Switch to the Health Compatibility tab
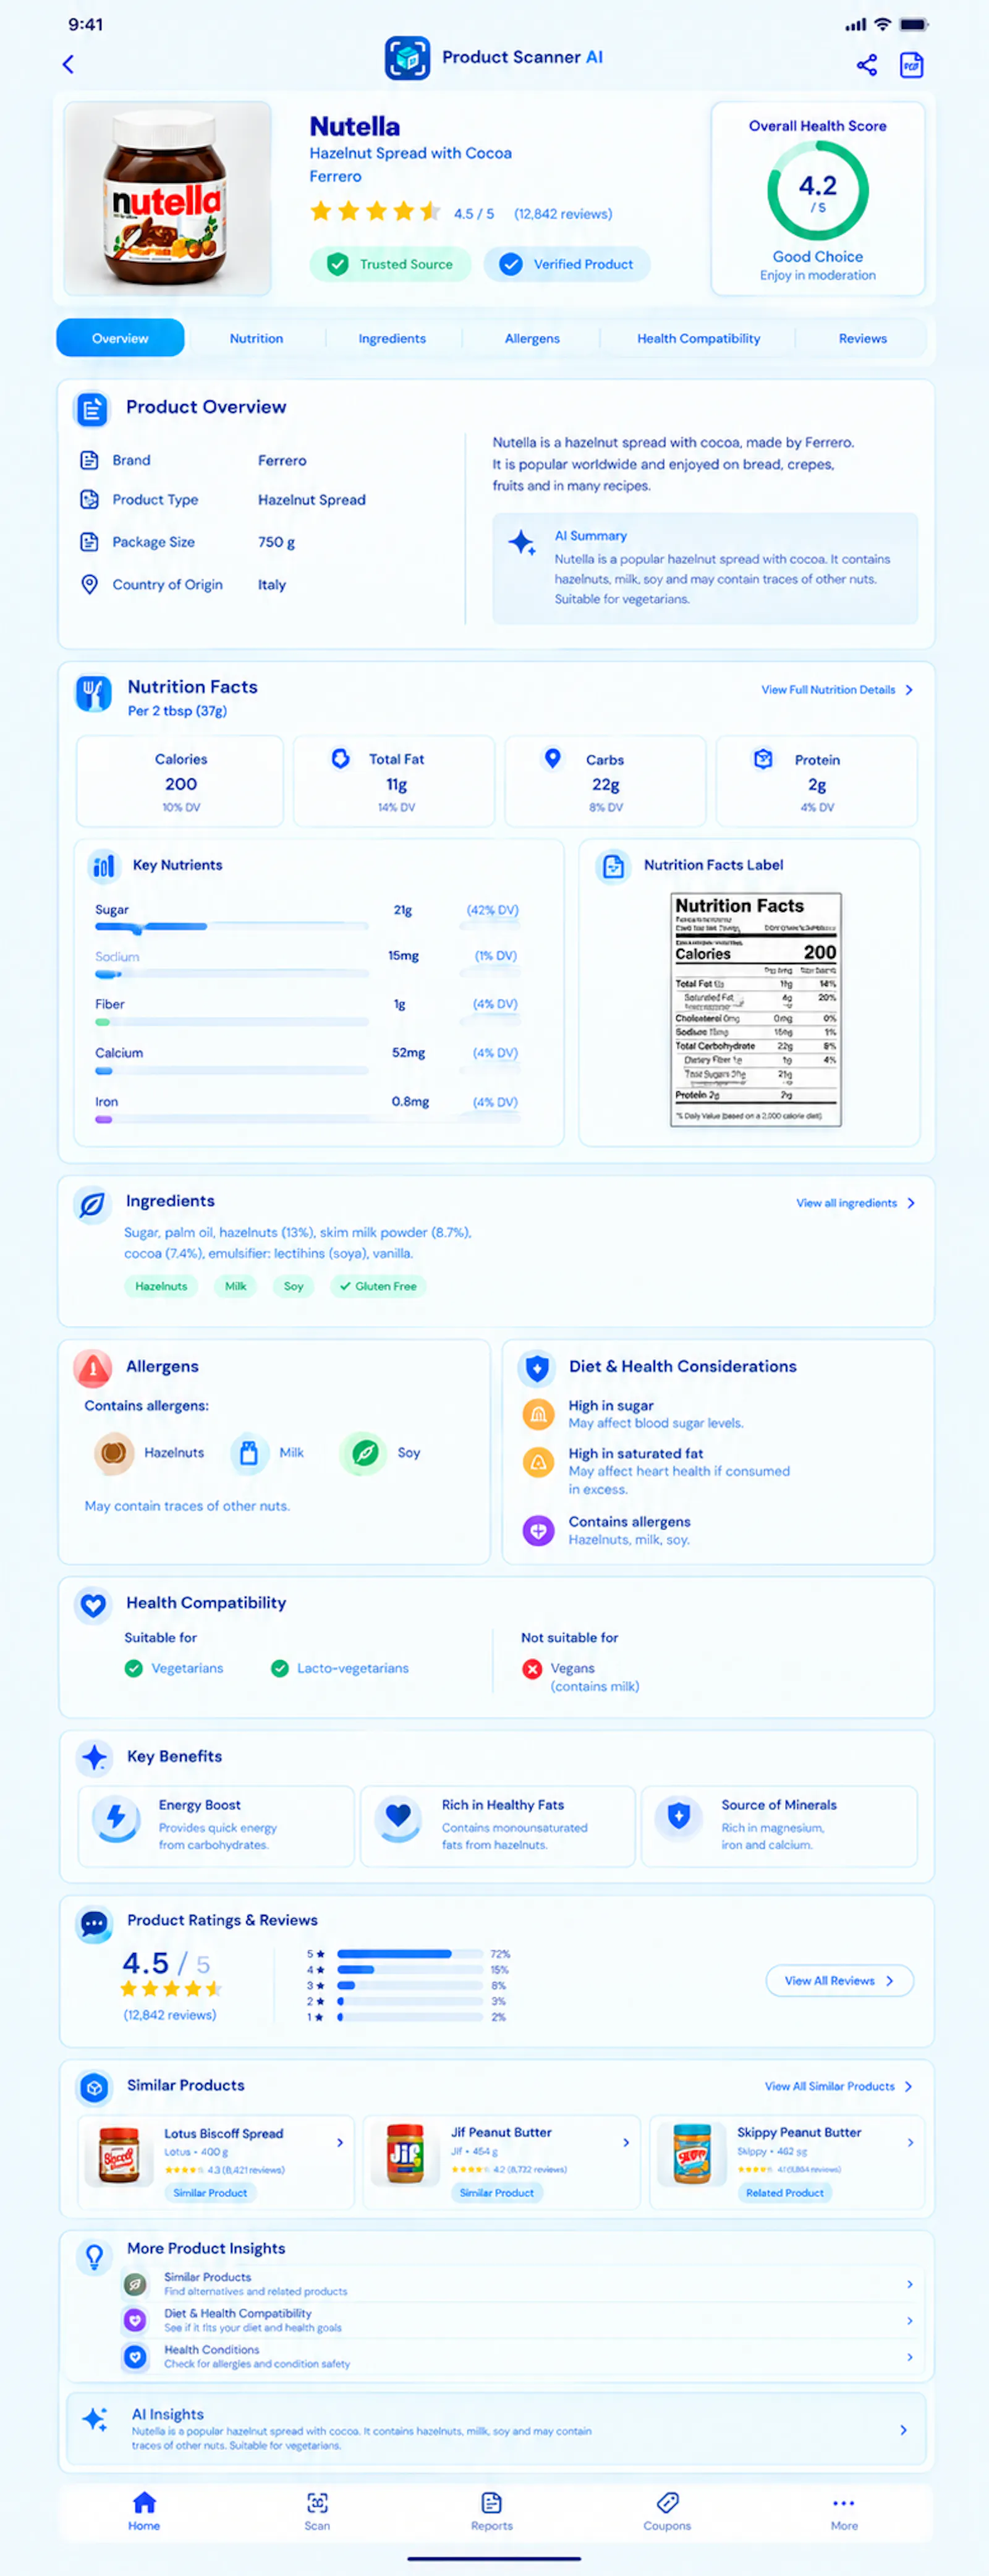Viewport: 989px width, 2576px height. pos(698,338)
